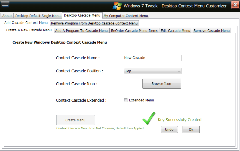Click the minimize dash button at top left

(5, 5)
